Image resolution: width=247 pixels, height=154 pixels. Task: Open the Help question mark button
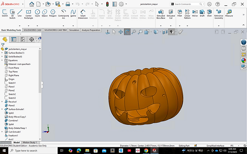click(x=217, y=4)
